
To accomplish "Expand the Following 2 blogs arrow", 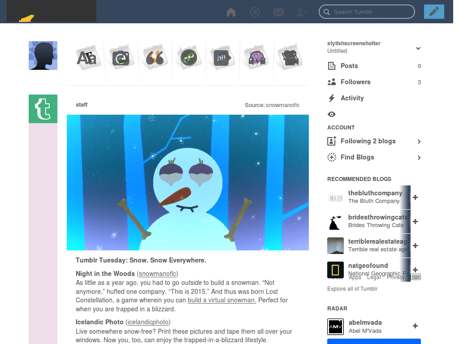I will point(419,142).
